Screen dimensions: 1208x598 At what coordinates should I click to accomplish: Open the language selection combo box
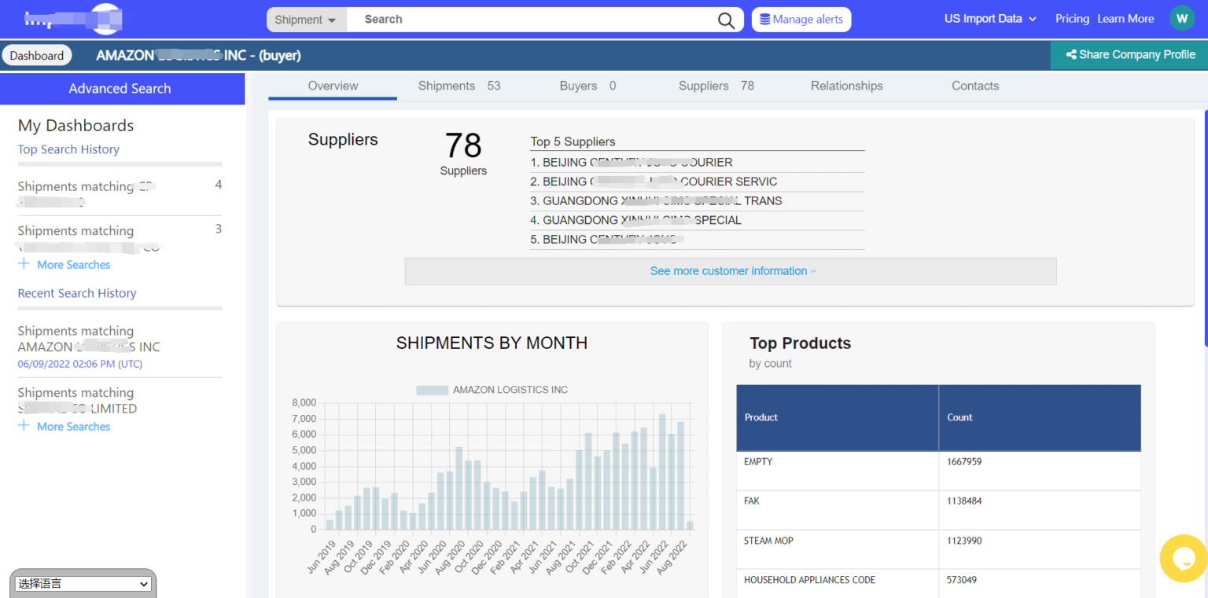point(83,584)
